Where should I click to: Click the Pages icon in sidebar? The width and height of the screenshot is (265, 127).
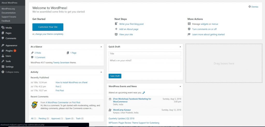(x=3, y=33)
